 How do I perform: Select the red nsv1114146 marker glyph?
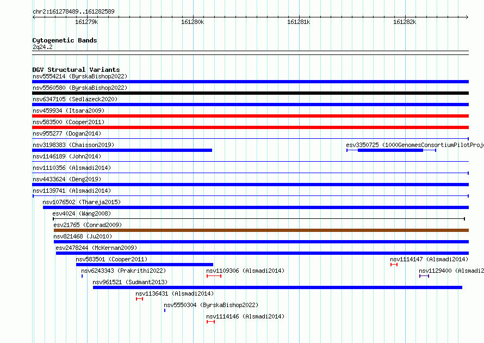coord(211,322)
